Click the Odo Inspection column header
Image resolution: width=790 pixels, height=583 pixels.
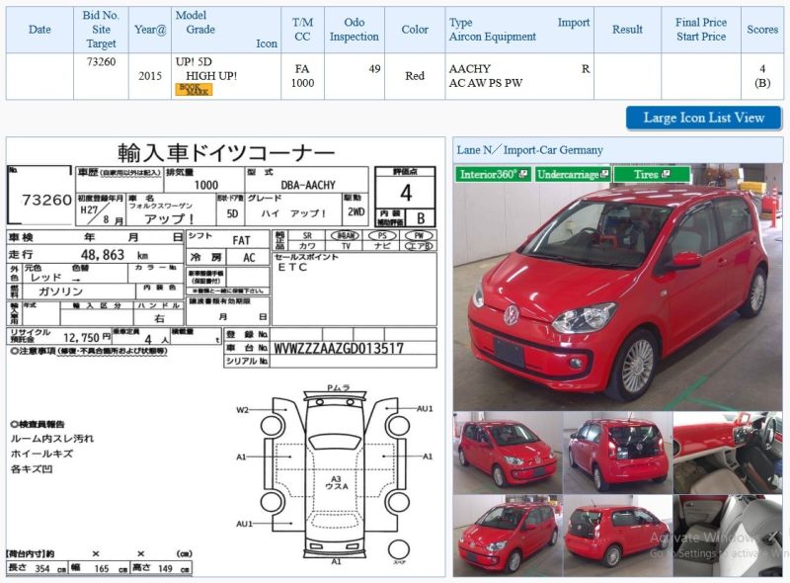point(355,30)
